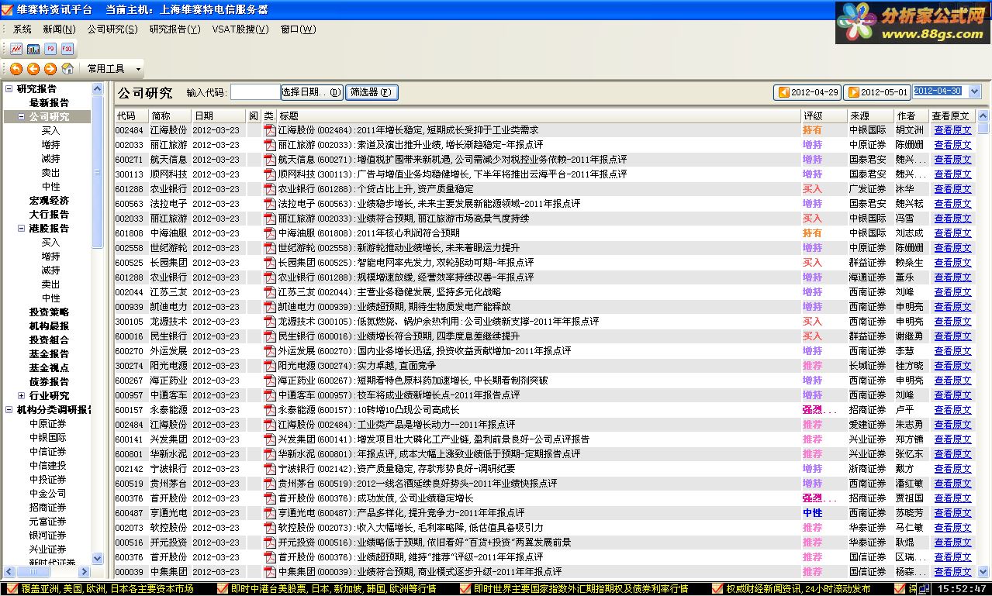This screenshot has height=596, width=992.
Task: Open the bar chart toolbar icon
Action: point(33,49)
